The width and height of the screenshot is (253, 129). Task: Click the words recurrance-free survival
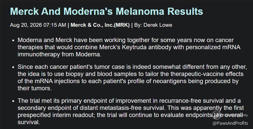pos(192,101)
